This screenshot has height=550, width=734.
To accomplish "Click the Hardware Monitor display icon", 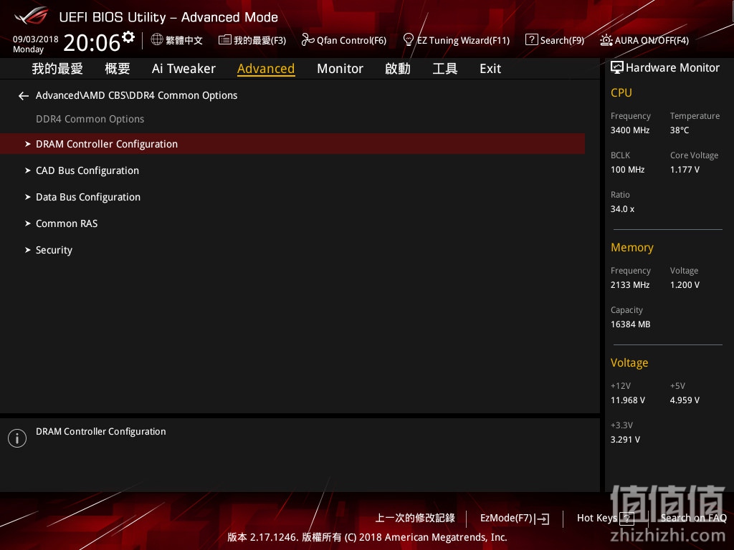I will (x=617, y=68).
